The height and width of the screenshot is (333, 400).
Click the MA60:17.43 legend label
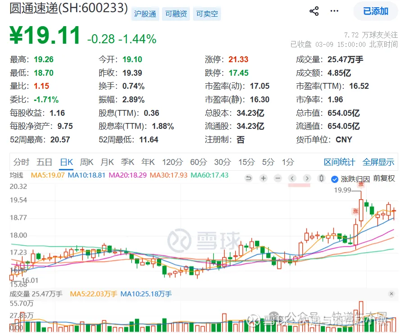point(209,175)
